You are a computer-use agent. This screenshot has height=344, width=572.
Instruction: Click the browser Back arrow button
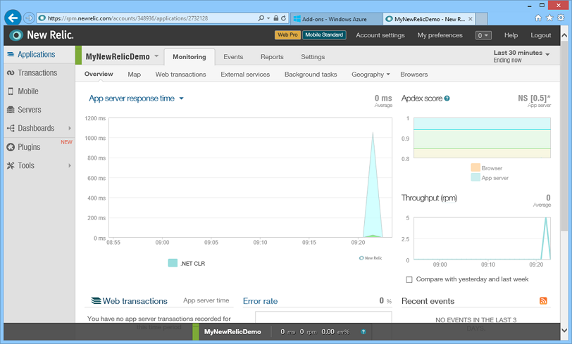[13, 18]
